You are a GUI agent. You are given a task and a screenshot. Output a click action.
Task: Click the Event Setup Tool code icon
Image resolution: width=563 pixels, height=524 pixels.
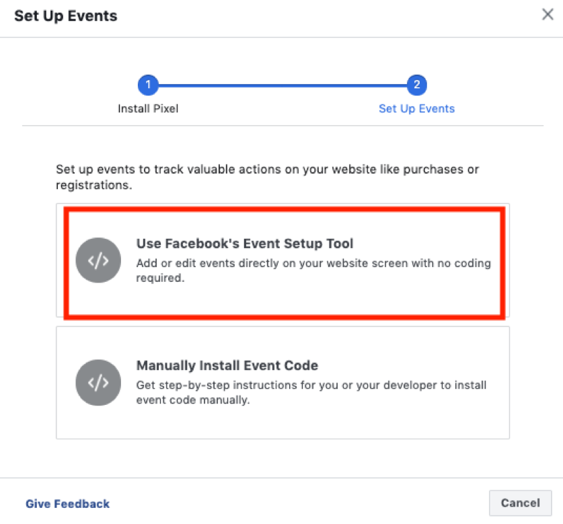98,260
